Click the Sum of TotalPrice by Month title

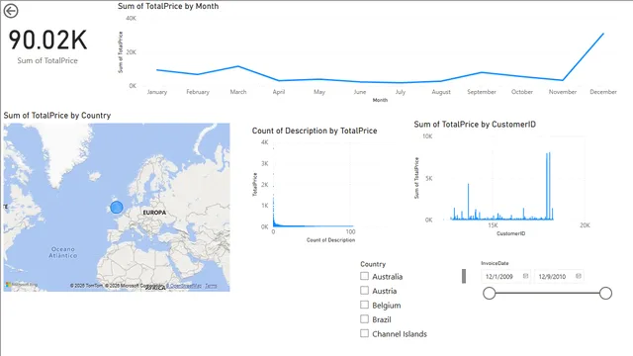click(168, 6)
